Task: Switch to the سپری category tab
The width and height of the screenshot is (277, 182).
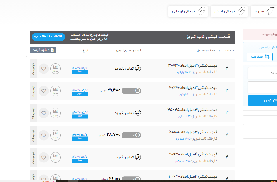Action: 264,12
